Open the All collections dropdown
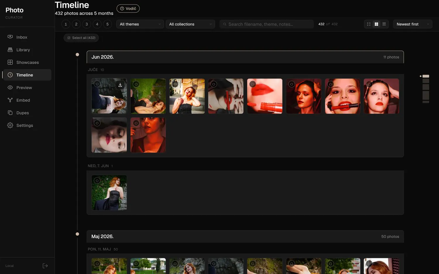 [x=190, y=24]
